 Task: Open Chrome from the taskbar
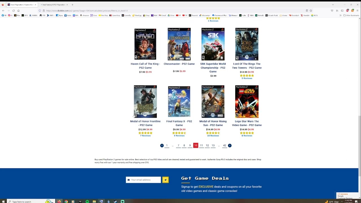(x=66, y=202)
